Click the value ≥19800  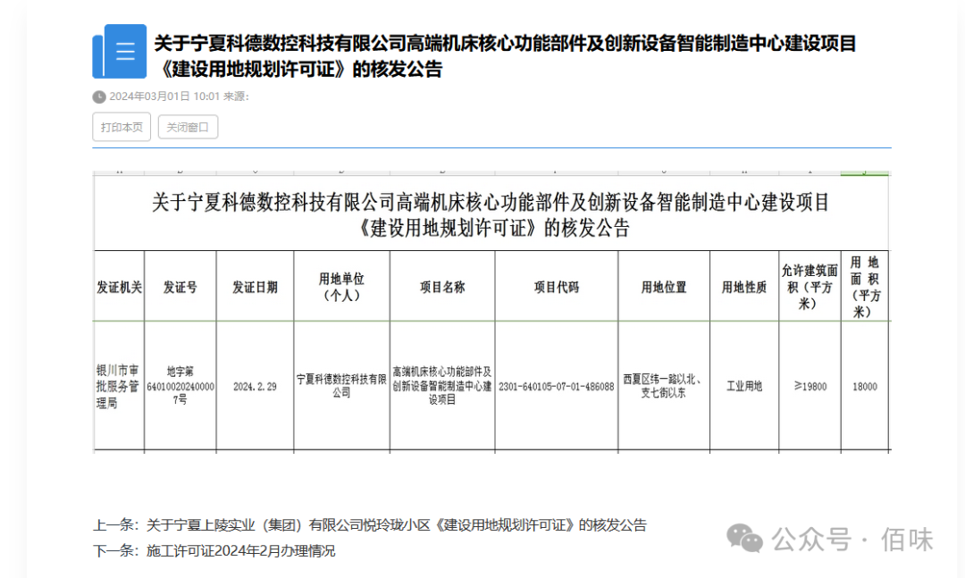(810, 387)
